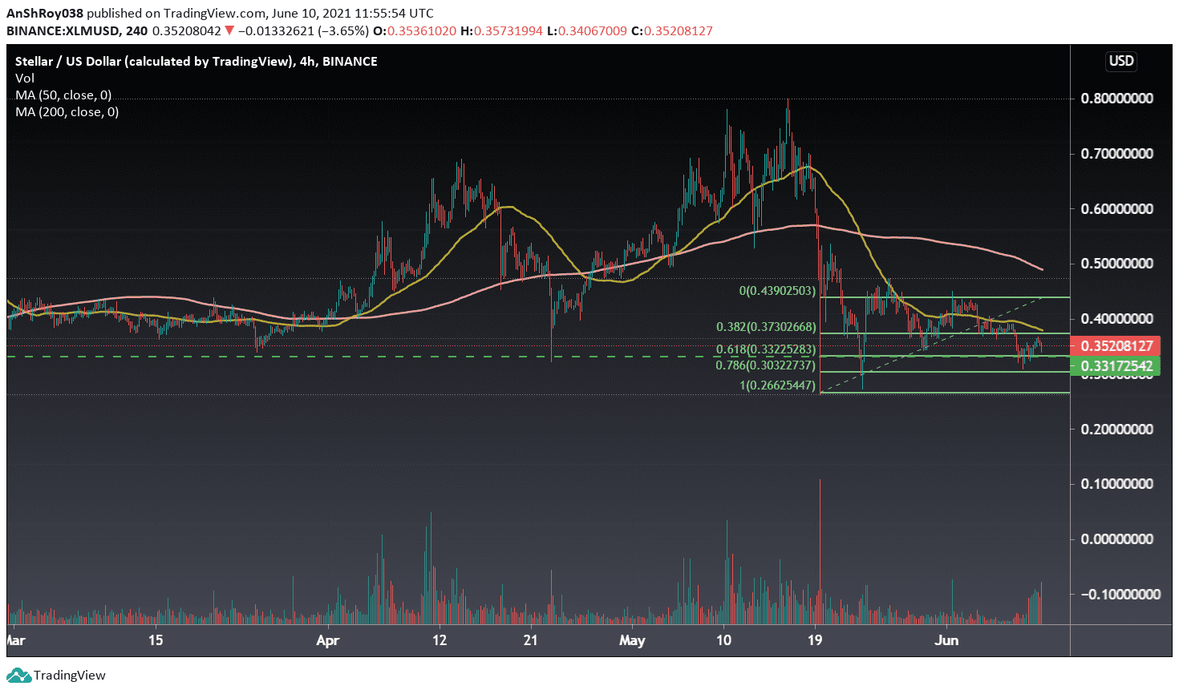Click the red 0.35208127 current price label
This screenshot has height=694, width=1179.
pos(1116,346)
